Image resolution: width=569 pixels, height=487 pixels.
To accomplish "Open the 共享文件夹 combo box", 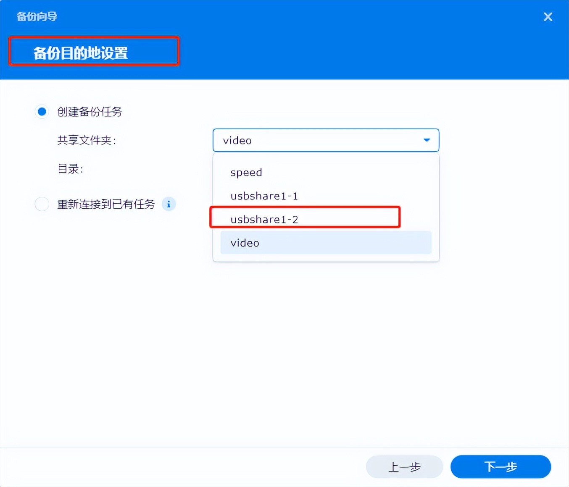I will click(x=326, y=140).
